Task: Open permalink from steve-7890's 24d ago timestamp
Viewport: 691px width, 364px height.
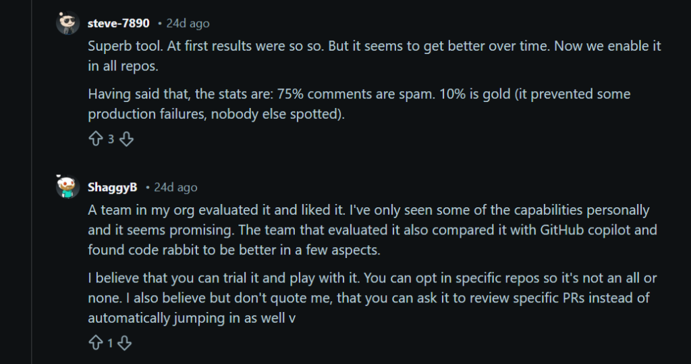Action: pyautogui.click(x=188, y=24)
